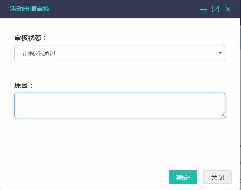Click the dark header bar of the dialog
This screenshot has width=241, height=190.
(x=120, y=9)
